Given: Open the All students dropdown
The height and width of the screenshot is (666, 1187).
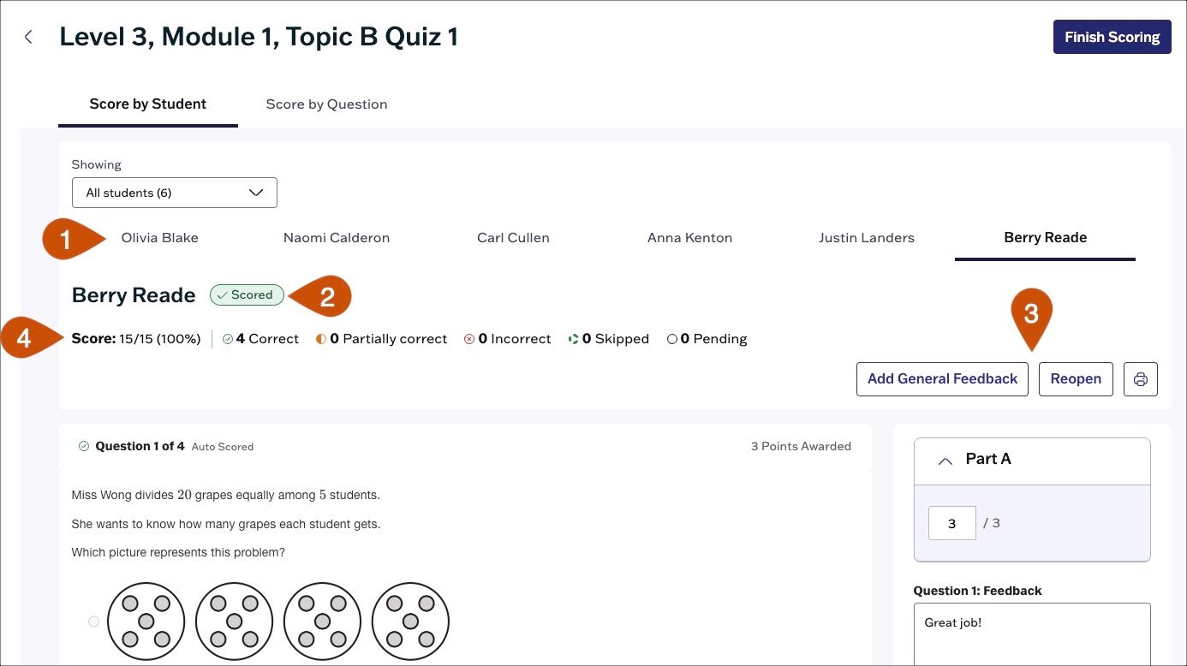Looking at the screenshot, I should pos(175,193).
